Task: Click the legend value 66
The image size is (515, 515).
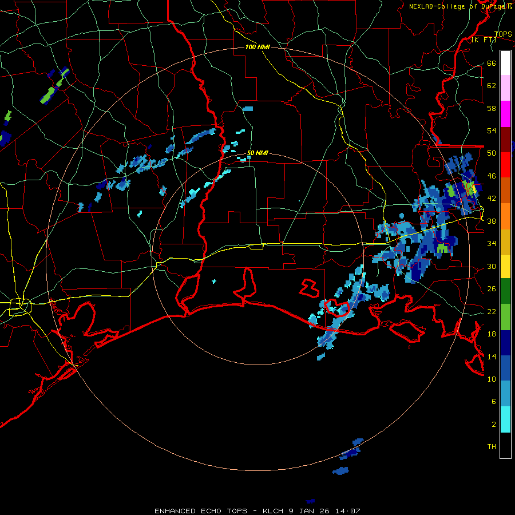Action: 492,63
